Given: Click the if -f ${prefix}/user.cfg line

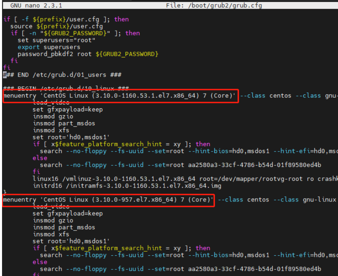Looking at the screenshot, I should [65, 19].
